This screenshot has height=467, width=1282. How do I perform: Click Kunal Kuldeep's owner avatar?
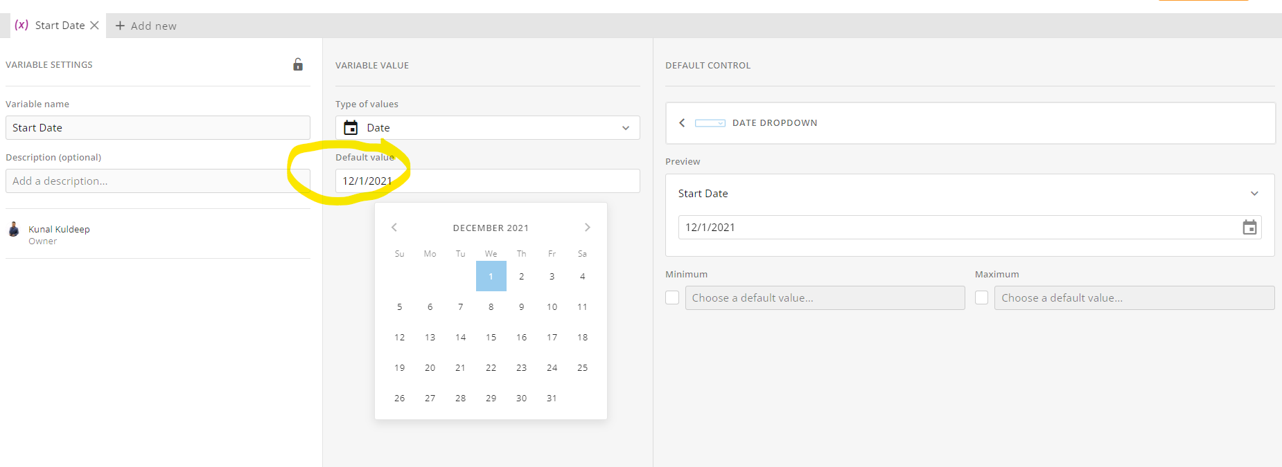point(14,230)
